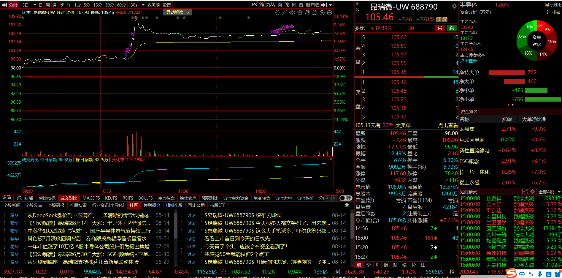This screenshot has width=562, height=278.
Task: Select the MACDFS indicator tab
Action: tap(91, 198)
